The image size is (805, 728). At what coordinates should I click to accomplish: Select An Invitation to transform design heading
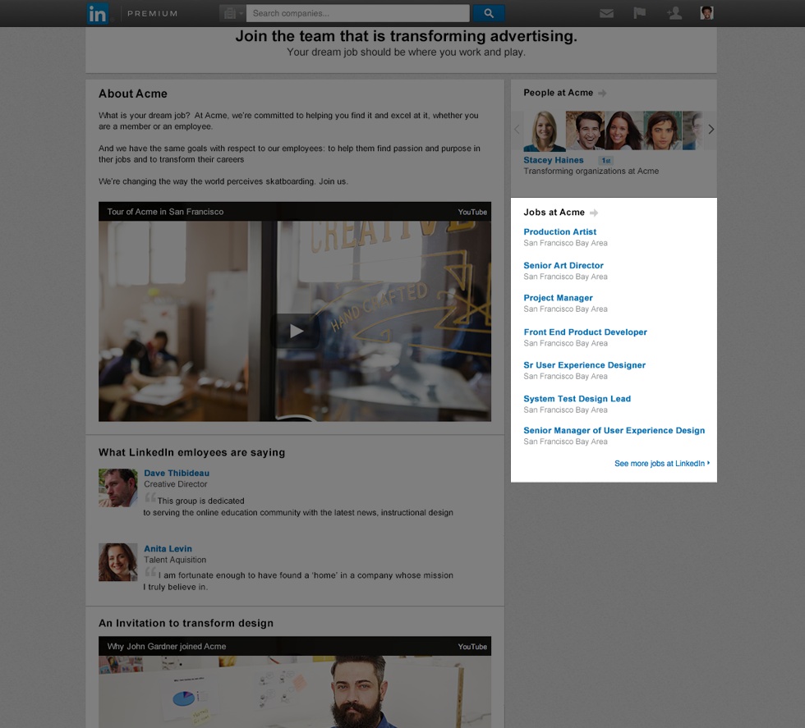coord(186,623)
